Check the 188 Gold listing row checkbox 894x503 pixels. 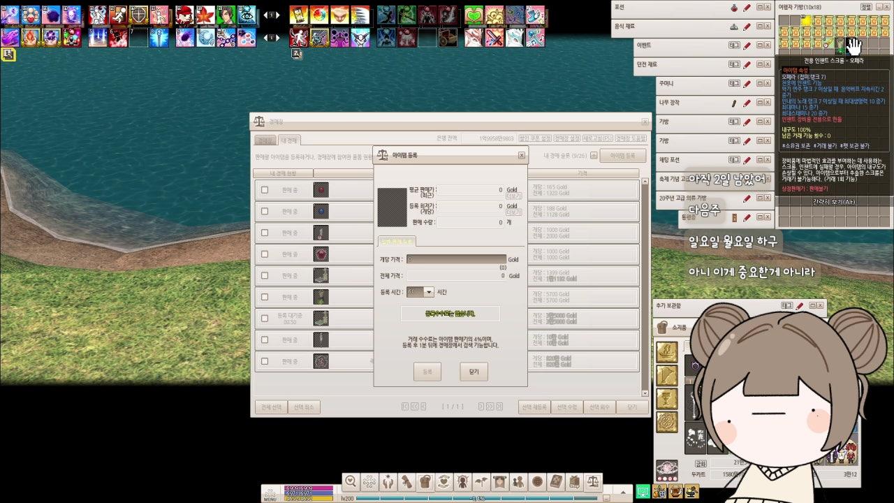265,211
